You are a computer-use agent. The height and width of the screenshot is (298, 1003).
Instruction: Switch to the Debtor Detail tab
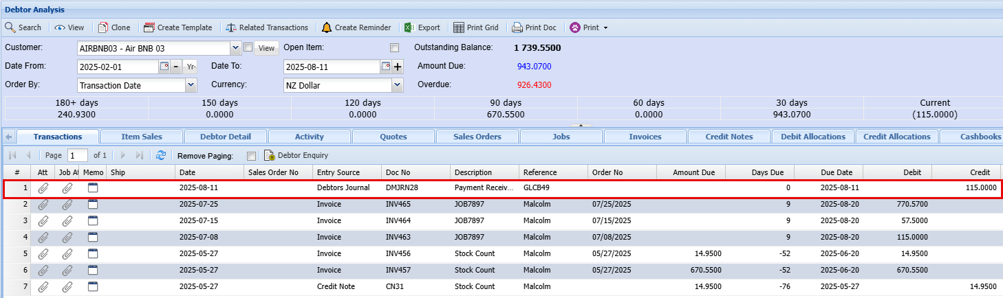point(224,137)
